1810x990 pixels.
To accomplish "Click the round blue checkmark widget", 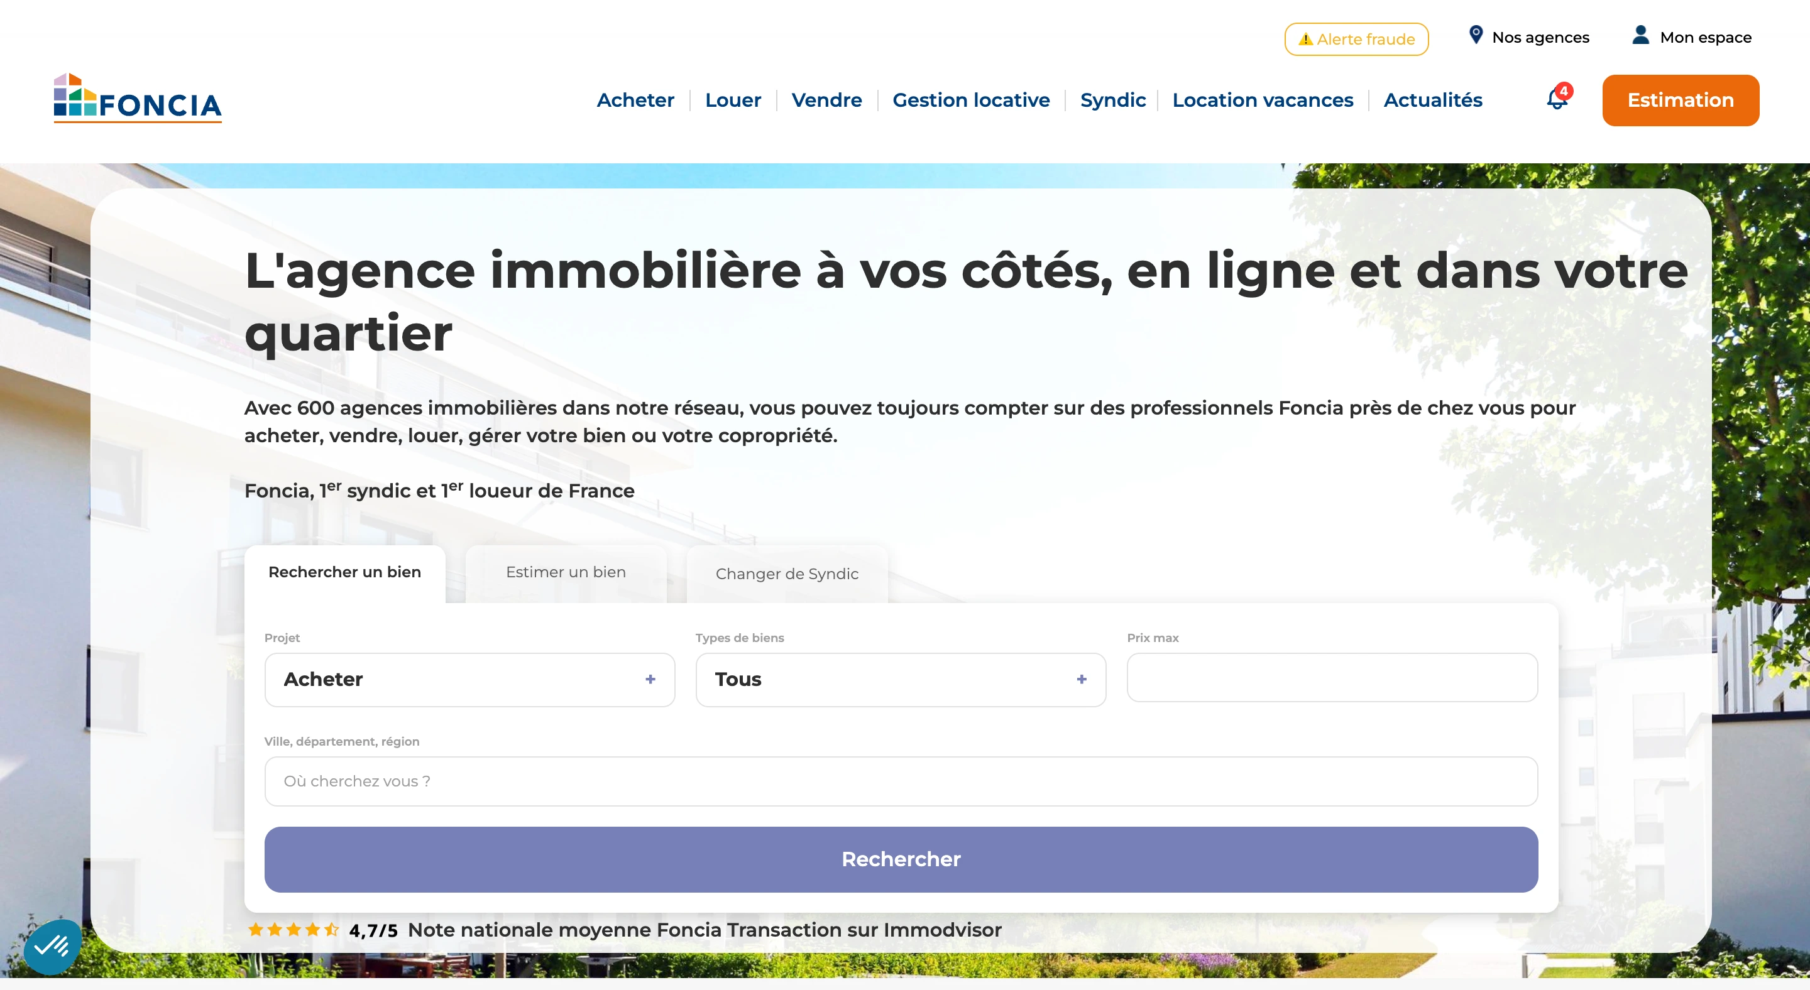I will pyautogui.click(x=52, y=947).
